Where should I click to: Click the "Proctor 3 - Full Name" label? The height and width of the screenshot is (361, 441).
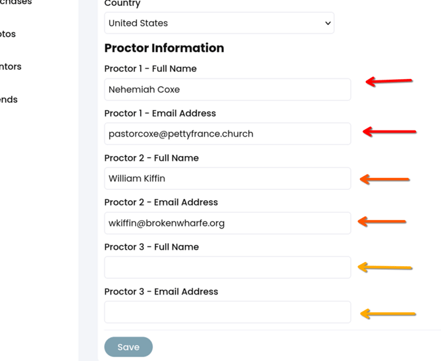click(151, 247)
